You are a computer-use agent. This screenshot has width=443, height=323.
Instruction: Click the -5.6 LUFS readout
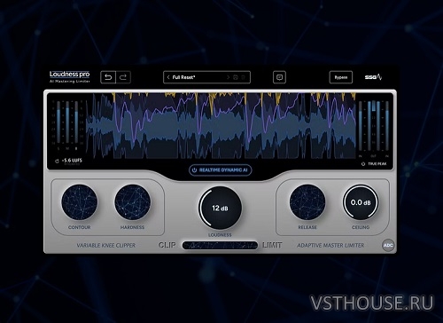(x=72, y=161)
